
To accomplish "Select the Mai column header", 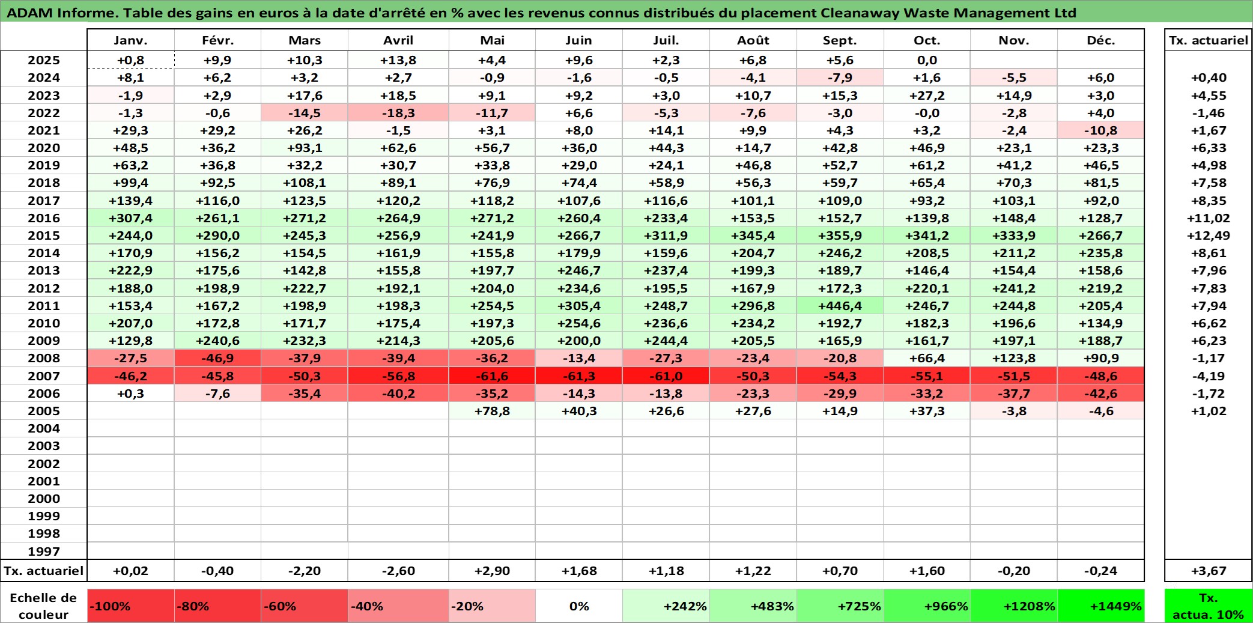I will click(492, 40).
